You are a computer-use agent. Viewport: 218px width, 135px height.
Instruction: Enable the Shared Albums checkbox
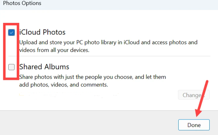pyautogui.click(x=12, y=67)
